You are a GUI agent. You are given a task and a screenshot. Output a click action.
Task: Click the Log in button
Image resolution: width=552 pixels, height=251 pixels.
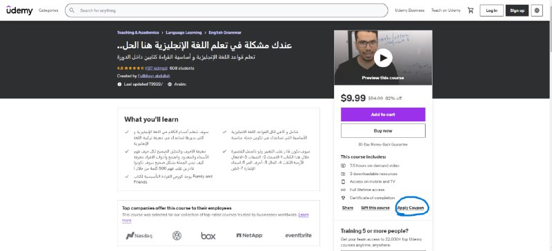(491, 10)
